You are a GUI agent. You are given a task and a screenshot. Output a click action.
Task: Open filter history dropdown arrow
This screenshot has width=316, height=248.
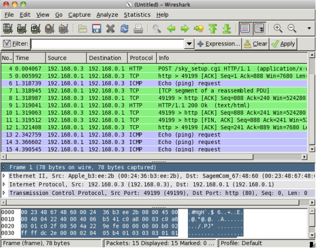(189, 43)
